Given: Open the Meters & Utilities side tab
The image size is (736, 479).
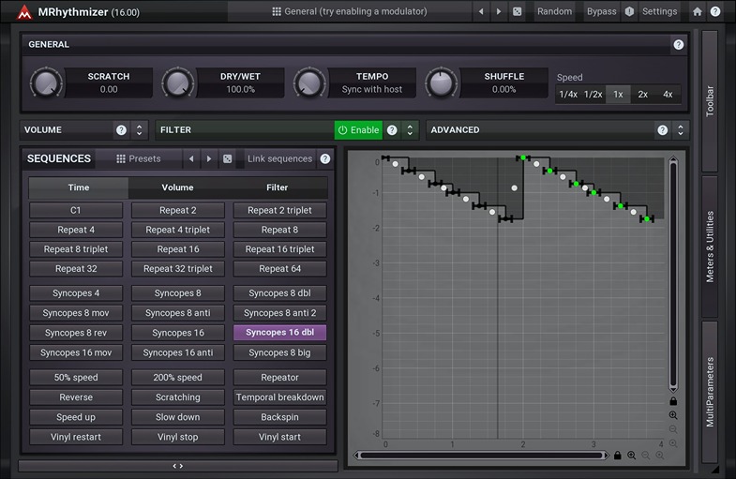Looking at the screenshot, I should pos(710,247).
